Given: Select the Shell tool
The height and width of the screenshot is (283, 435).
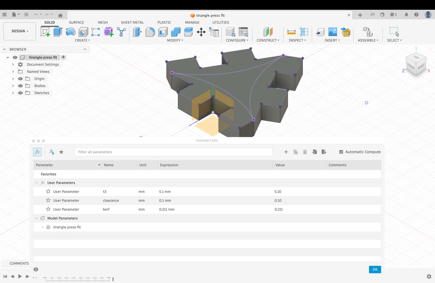Looking at the screenshot, I should point(163,32).
